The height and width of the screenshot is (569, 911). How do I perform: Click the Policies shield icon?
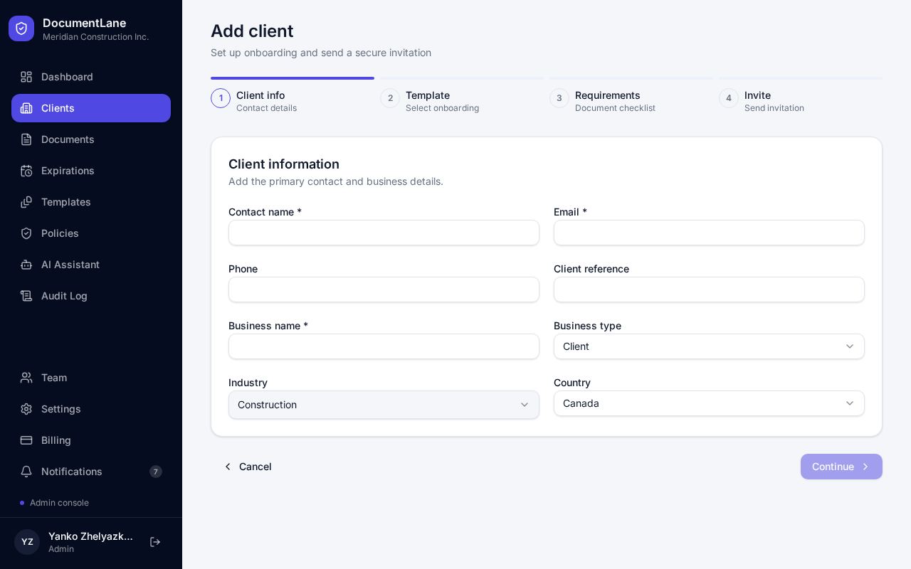[x=26, y=233]
